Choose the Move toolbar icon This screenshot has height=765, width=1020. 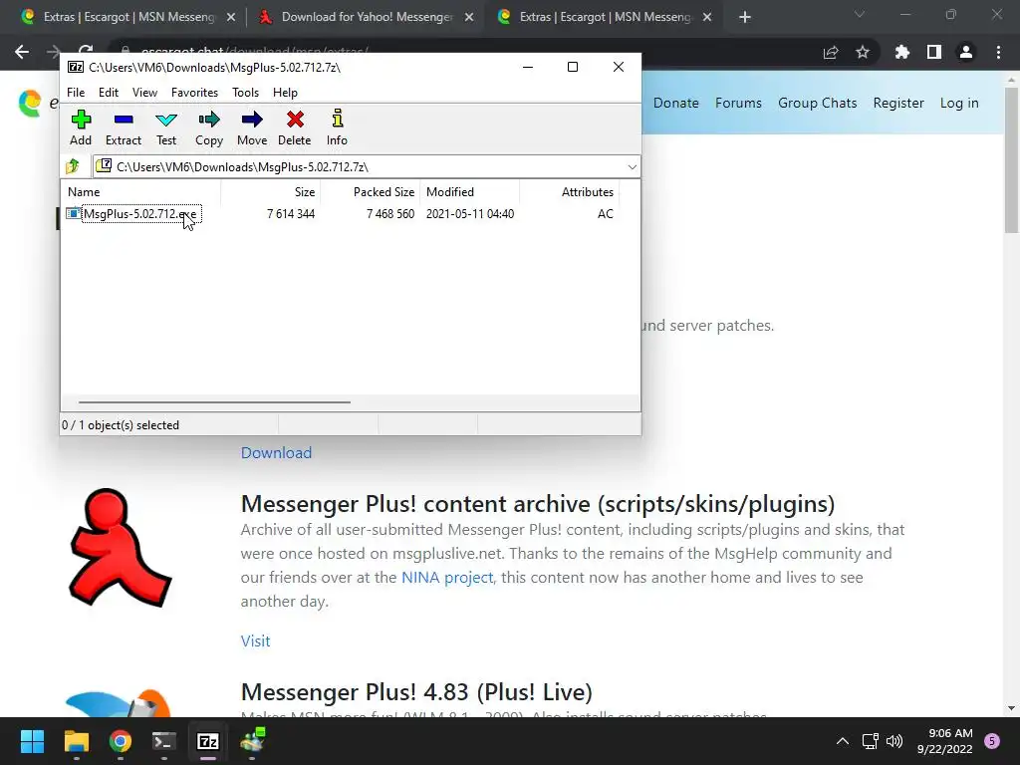252,127
